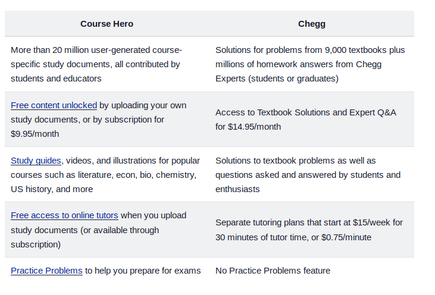Open the 'Practice Problems' link
Image resolution: width=435 pixels, height=295 pixels.
[x=46, y=271]
